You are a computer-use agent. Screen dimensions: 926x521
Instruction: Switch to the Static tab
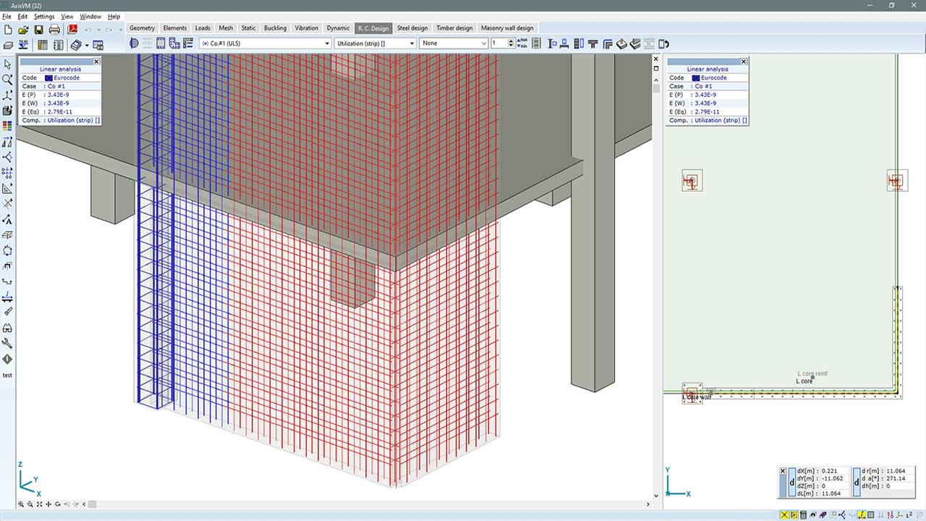[x=248, y=28]
